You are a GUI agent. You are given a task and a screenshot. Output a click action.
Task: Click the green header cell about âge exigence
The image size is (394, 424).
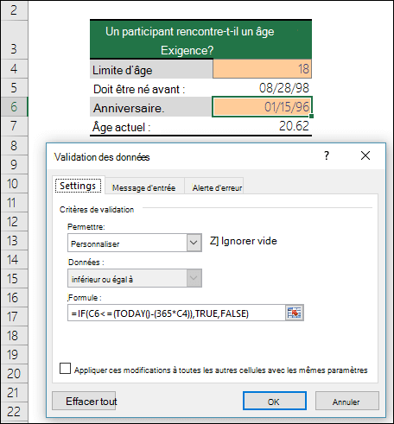point(200,40)
